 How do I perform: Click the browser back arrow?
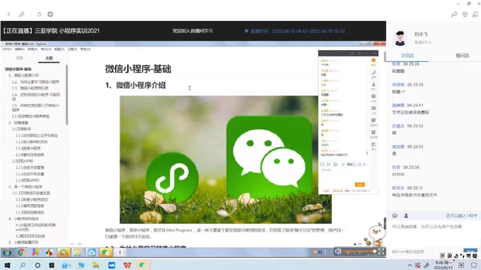[9, 14]
